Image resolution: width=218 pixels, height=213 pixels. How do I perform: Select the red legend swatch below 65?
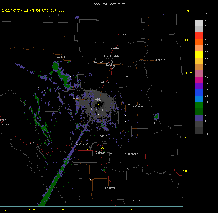pos(199,36)
